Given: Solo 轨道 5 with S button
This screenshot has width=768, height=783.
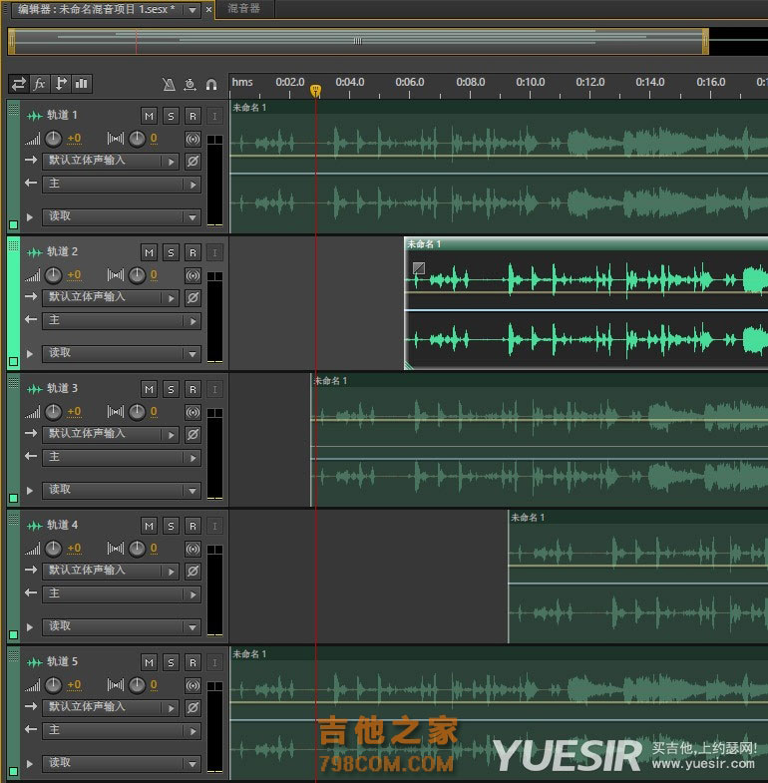Looking at the screenshot, I should 171,662.
